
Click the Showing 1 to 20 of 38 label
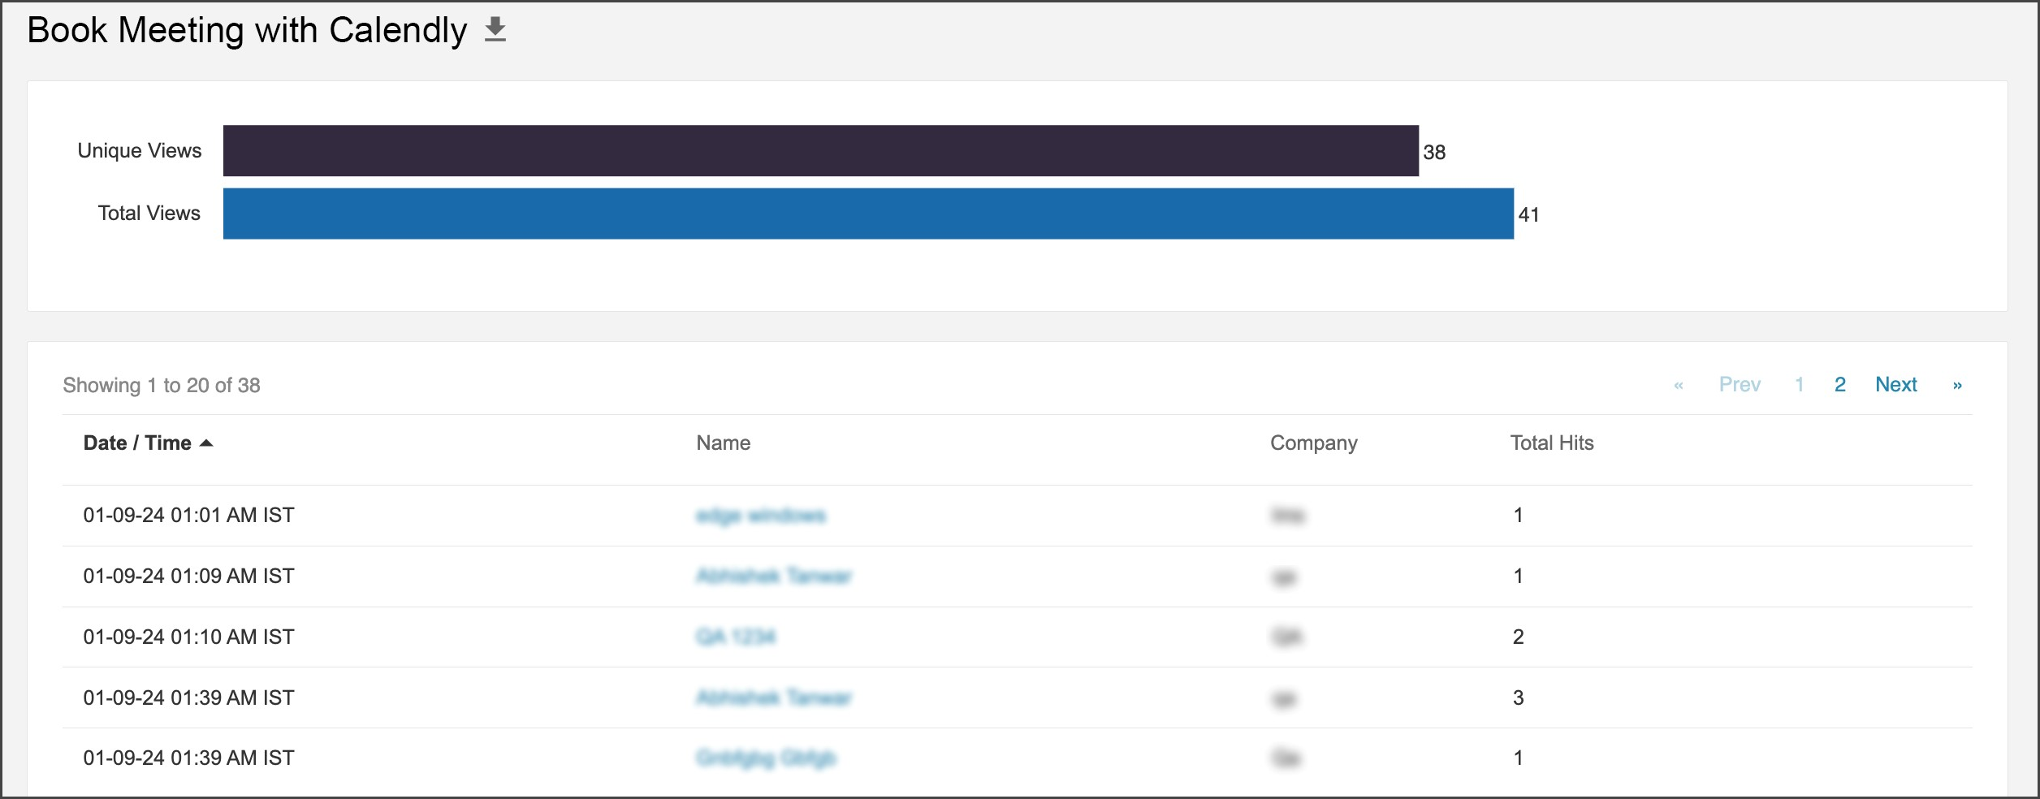162,386
